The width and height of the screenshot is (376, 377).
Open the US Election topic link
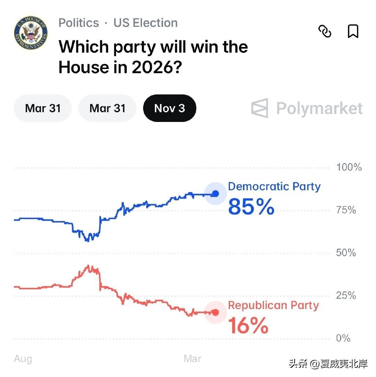(145, 23)
